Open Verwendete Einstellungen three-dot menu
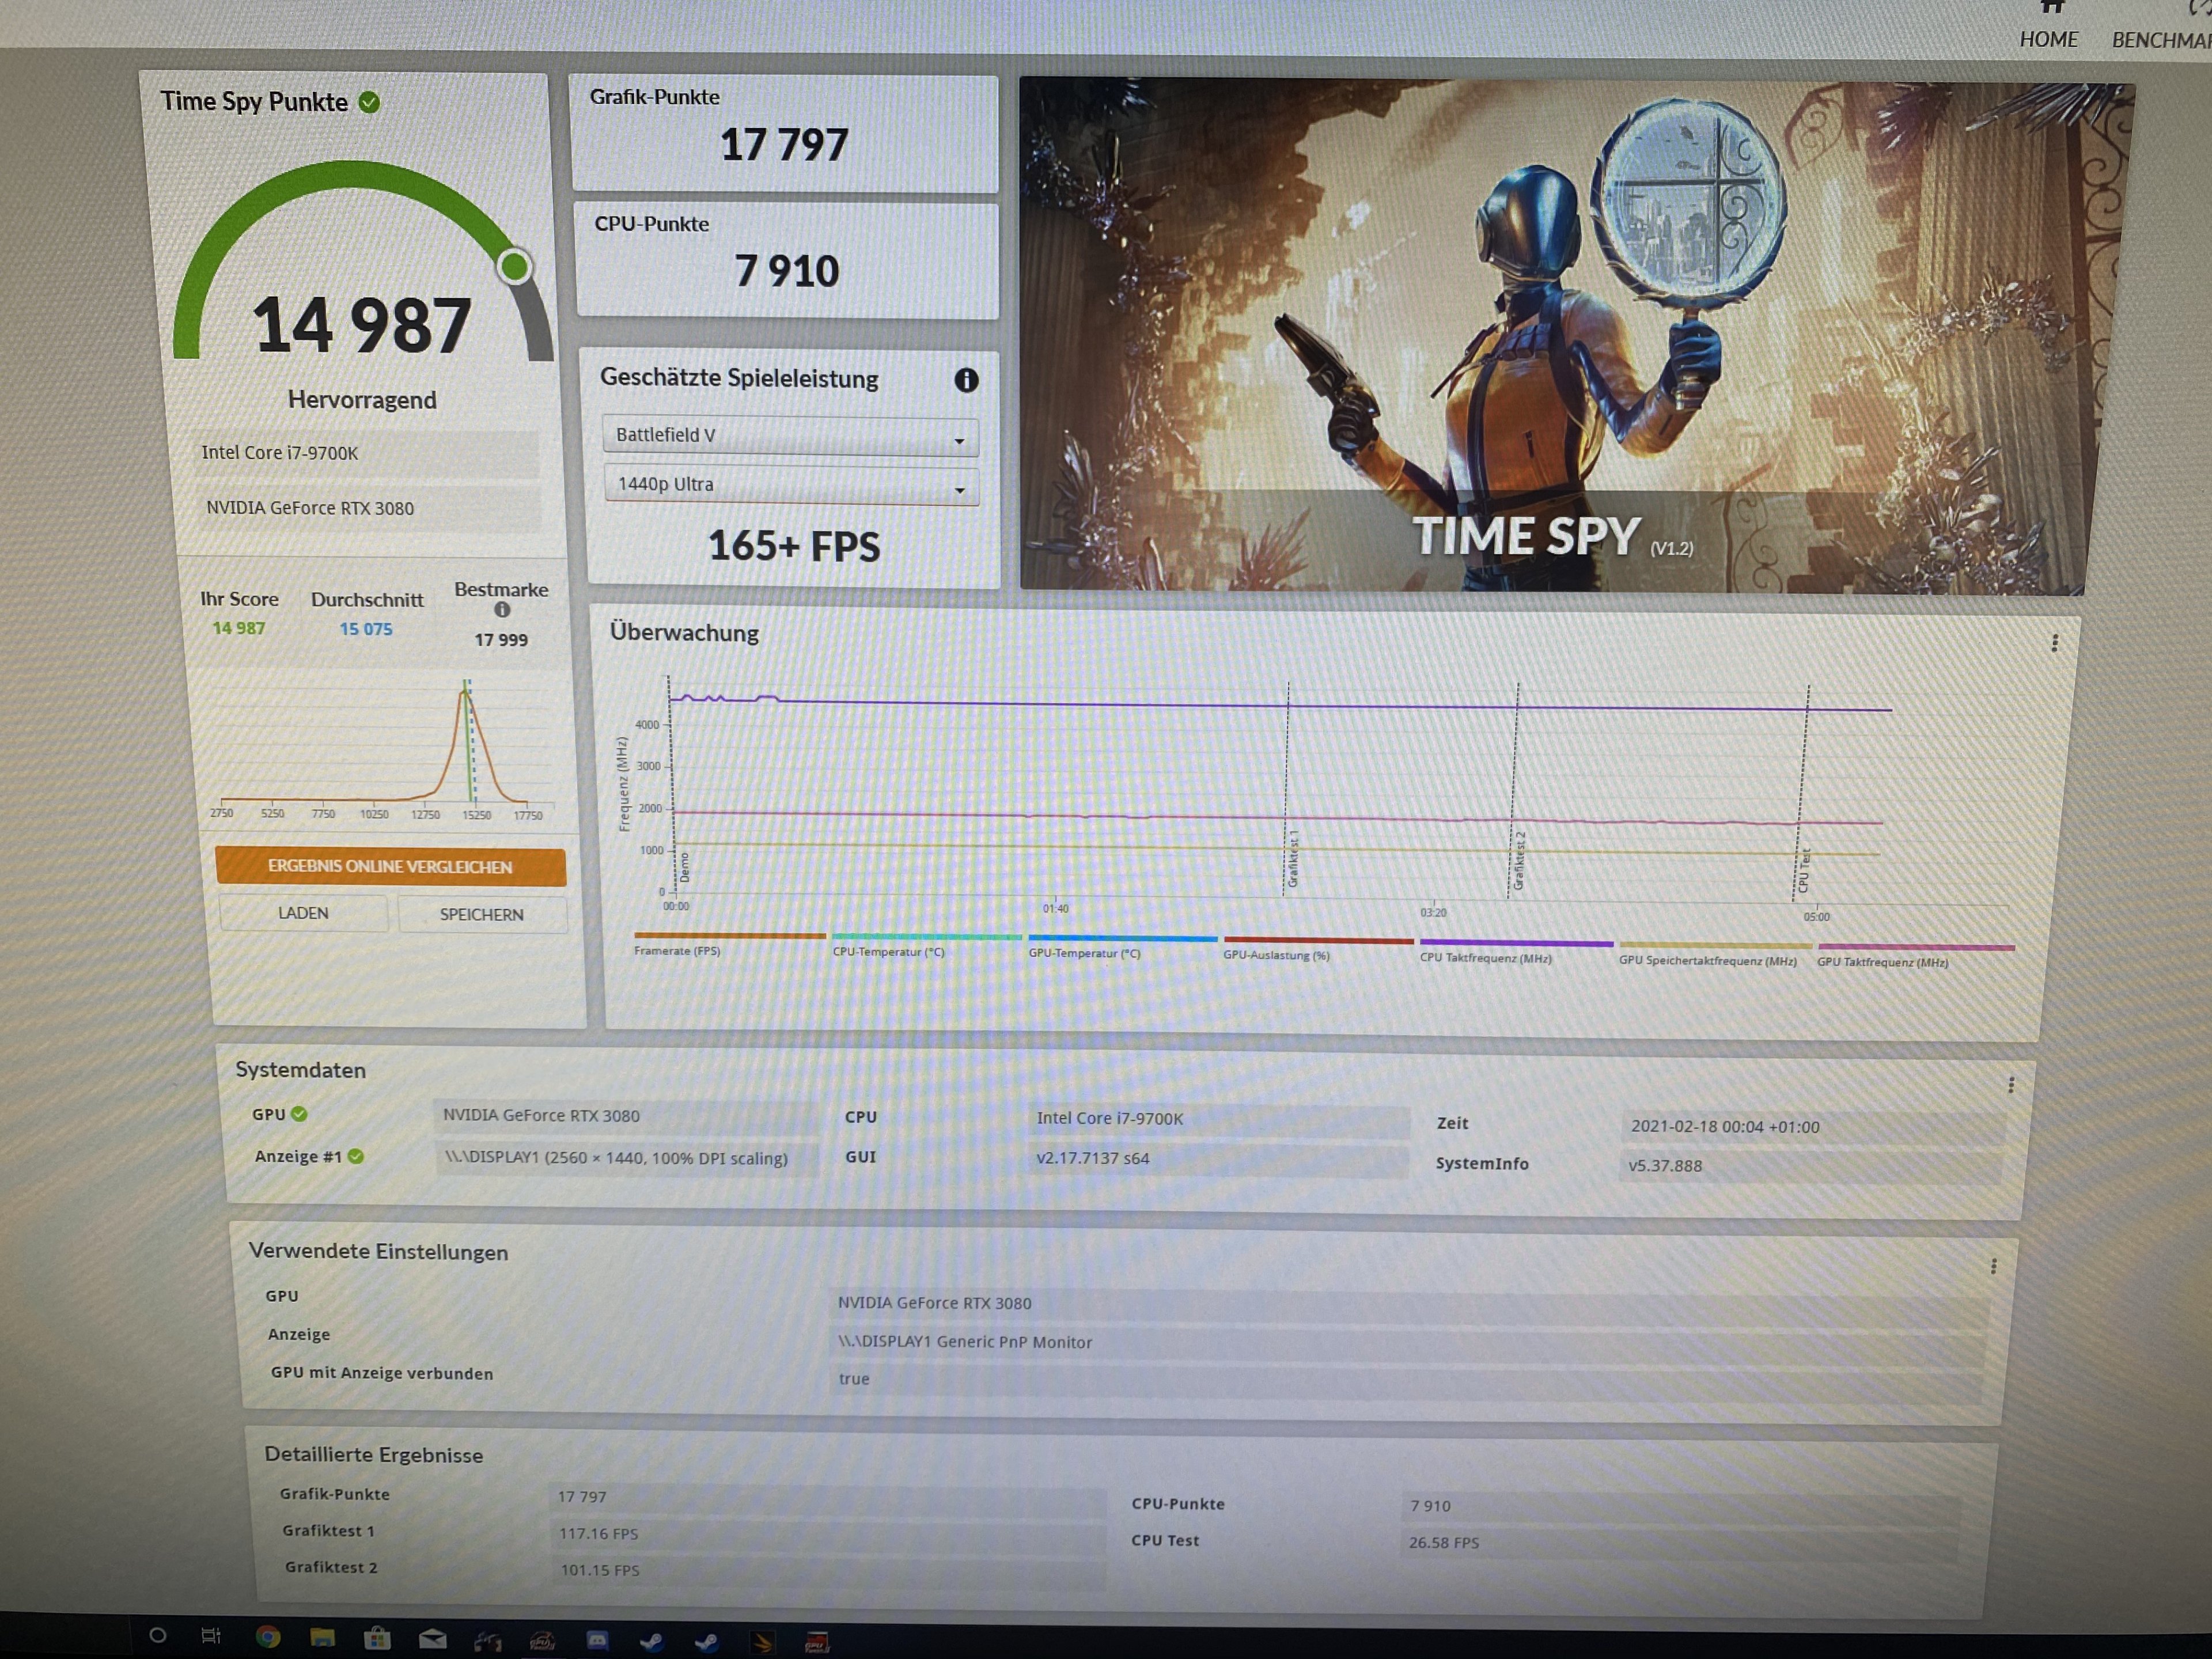This screenshot has width=2212, height=1659. click(1993, 1267)
